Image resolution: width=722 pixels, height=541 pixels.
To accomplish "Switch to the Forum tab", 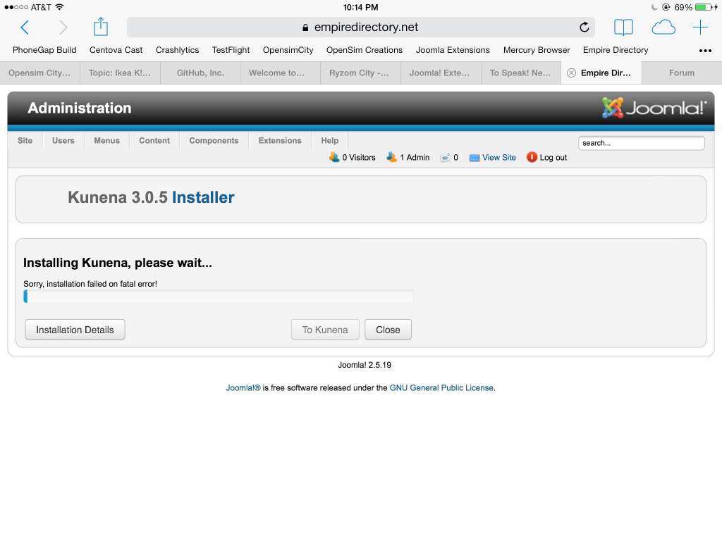I will tap(681, 73).
